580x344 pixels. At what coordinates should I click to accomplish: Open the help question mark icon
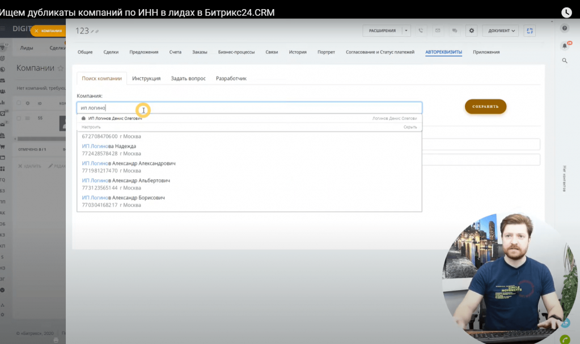[565, 28]
